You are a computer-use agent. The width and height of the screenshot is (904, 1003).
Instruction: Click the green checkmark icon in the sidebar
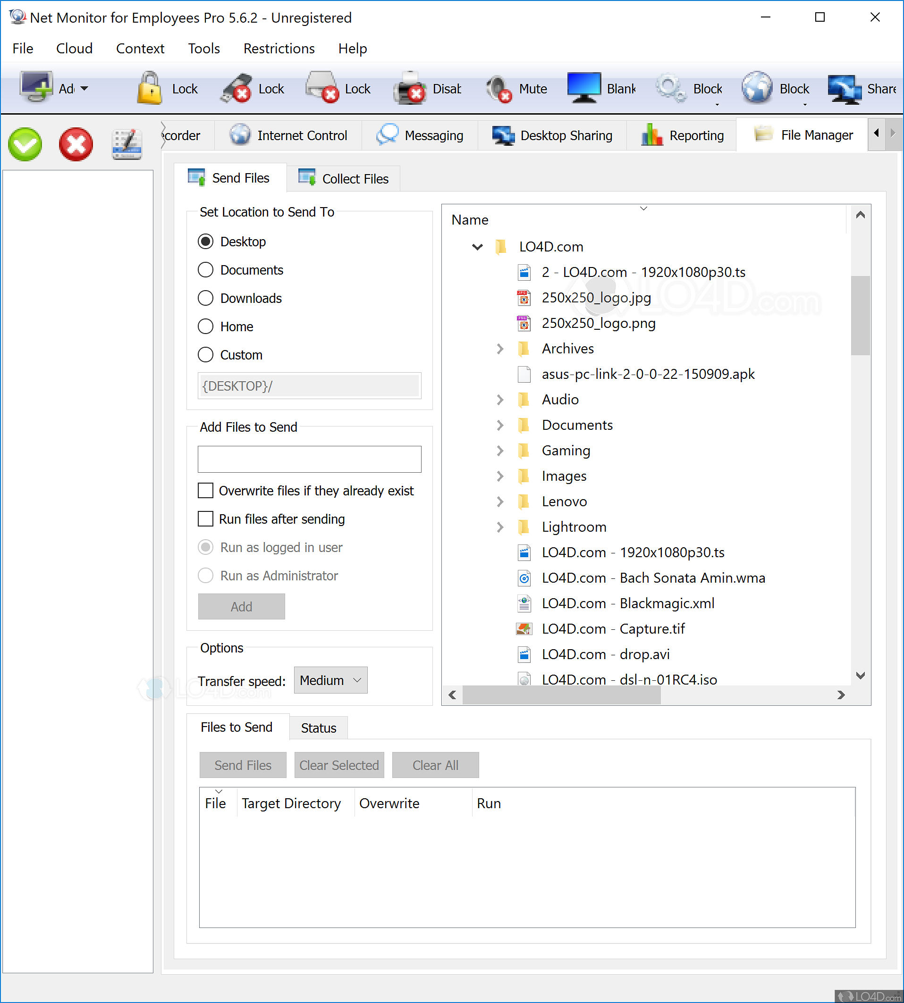point(25,144)
